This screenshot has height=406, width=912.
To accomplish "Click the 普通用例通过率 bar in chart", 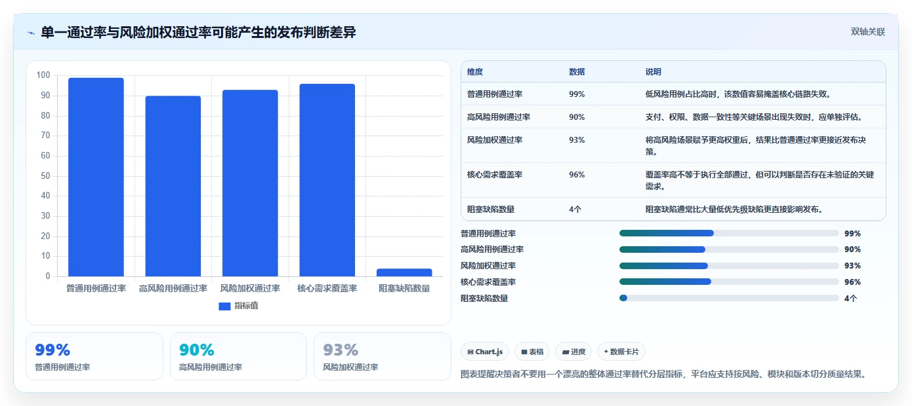I will tap(96, 177).
